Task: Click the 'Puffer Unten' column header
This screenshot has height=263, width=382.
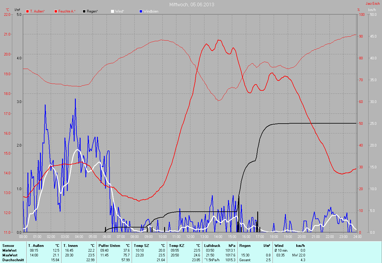Action: point(109,246)
